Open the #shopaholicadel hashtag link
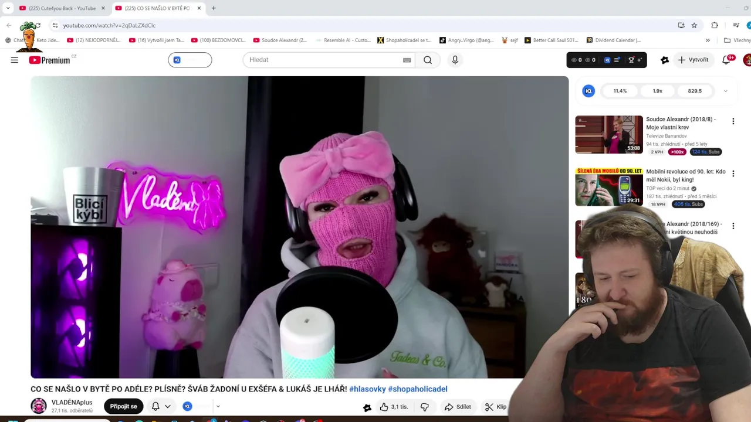 (418, 389)
